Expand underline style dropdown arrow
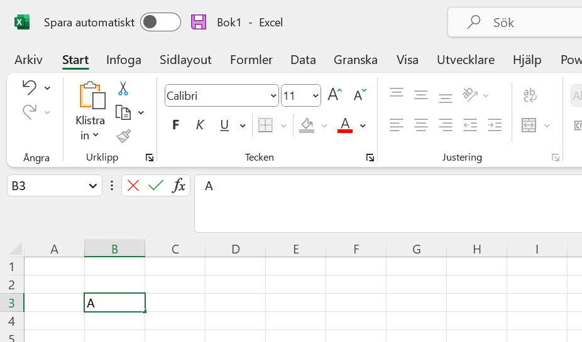Image resolution: width=582 pixels, height=342 pixels. (243, 126)
